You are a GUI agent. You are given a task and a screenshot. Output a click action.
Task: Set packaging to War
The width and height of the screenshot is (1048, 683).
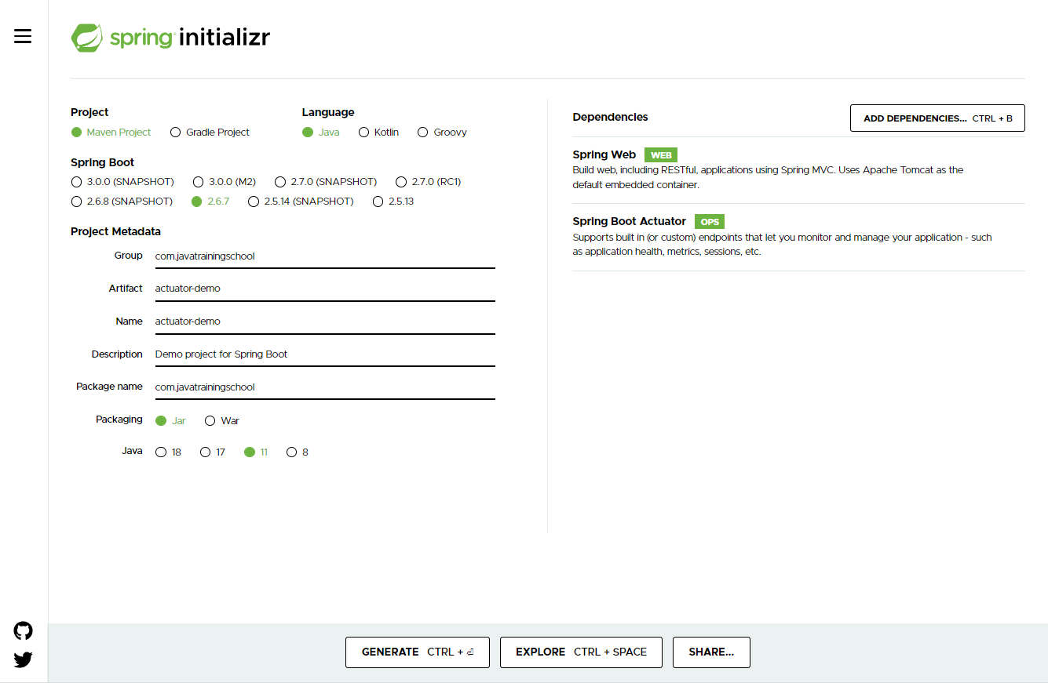(x=221, y=421)
